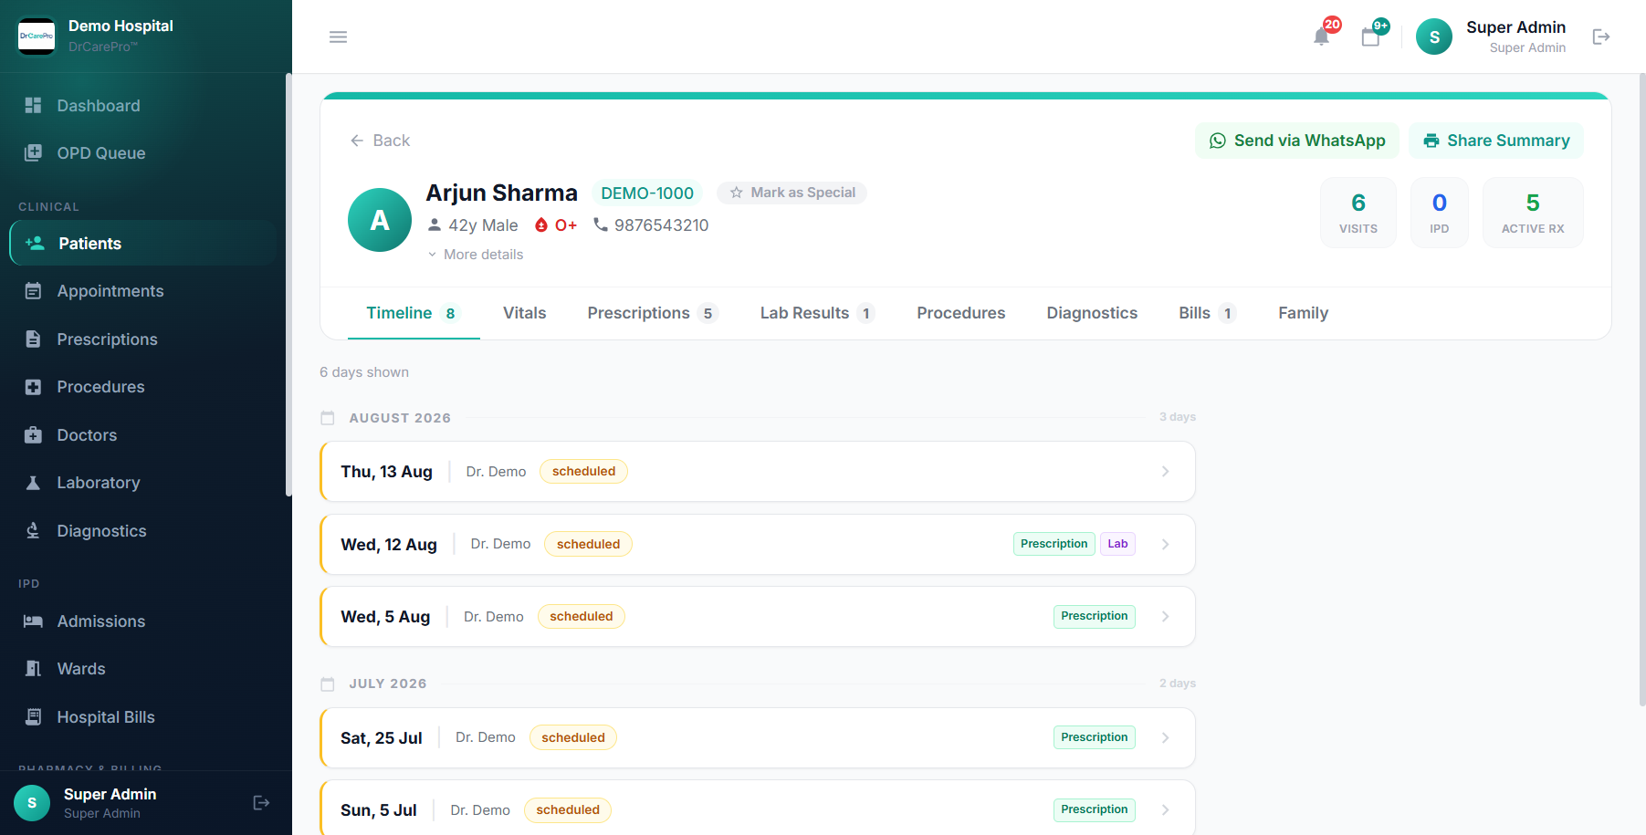Switch to the Bills tab

click(x=1207, y=313)
